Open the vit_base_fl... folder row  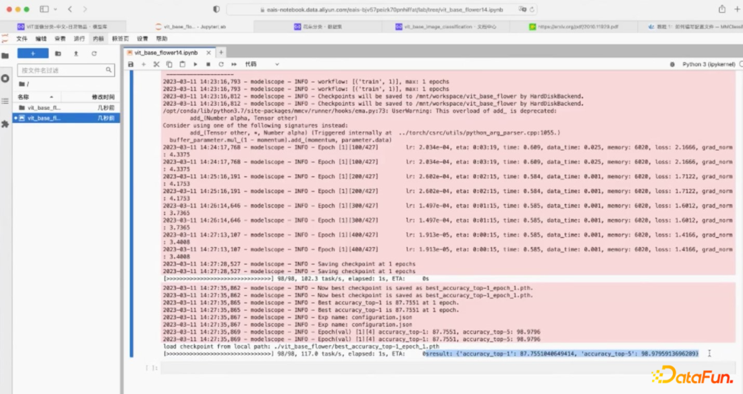pos(66,107)
